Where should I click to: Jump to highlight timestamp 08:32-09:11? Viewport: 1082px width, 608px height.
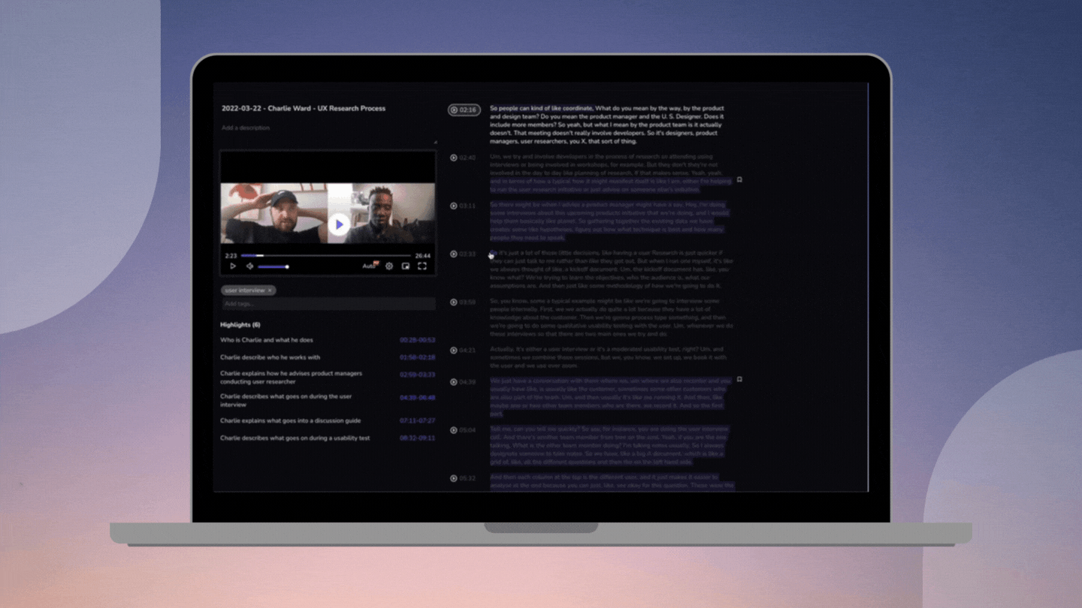tap(417, 438)
